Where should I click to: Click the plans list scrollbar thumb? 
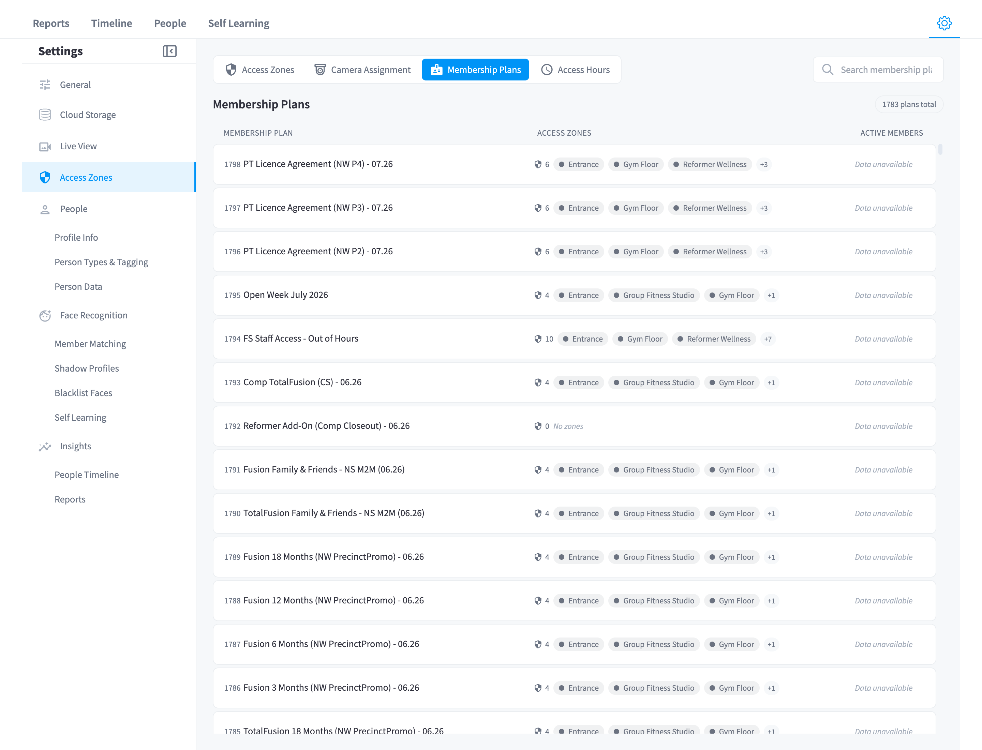pyautogui.click(x=940, y=149)
